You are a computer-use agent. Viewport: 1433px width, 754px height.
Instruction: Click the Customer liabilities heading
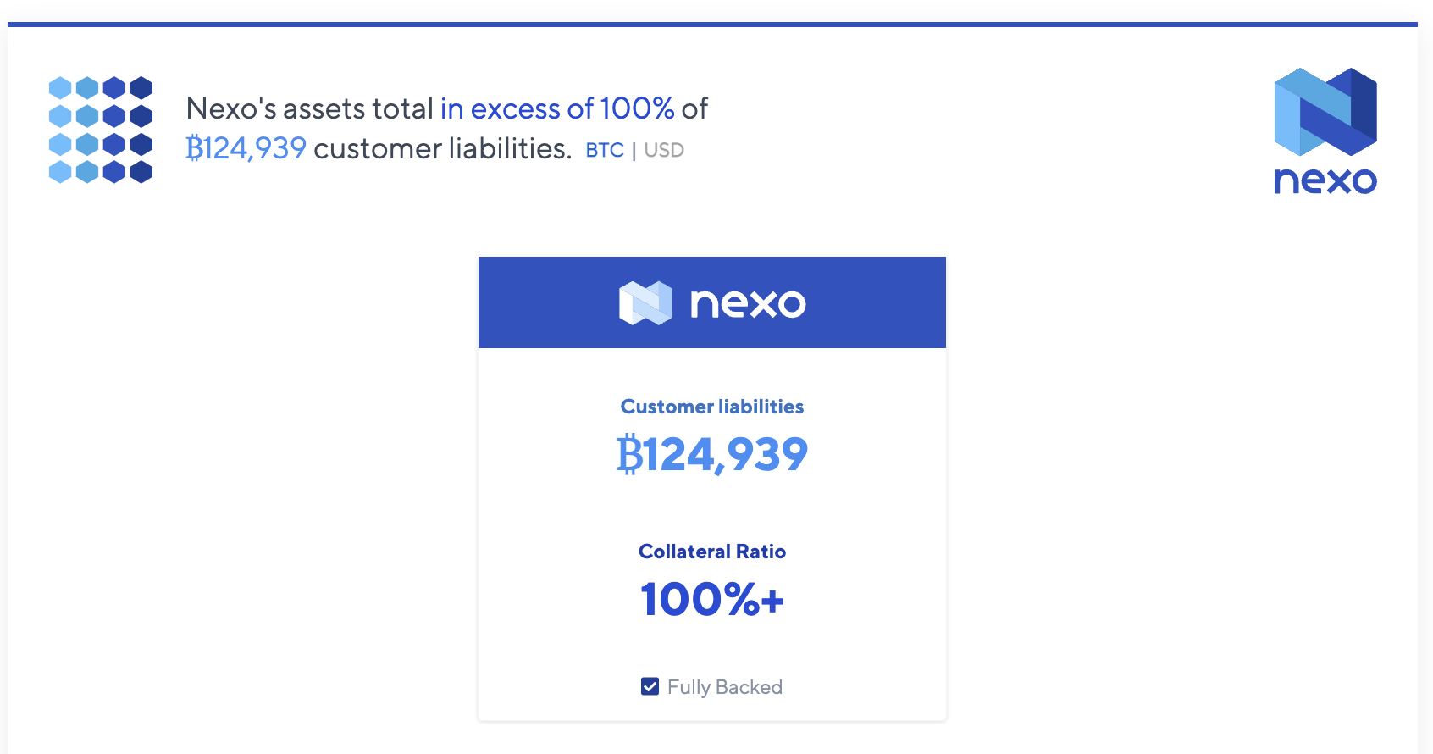click(x=712, y=407)
